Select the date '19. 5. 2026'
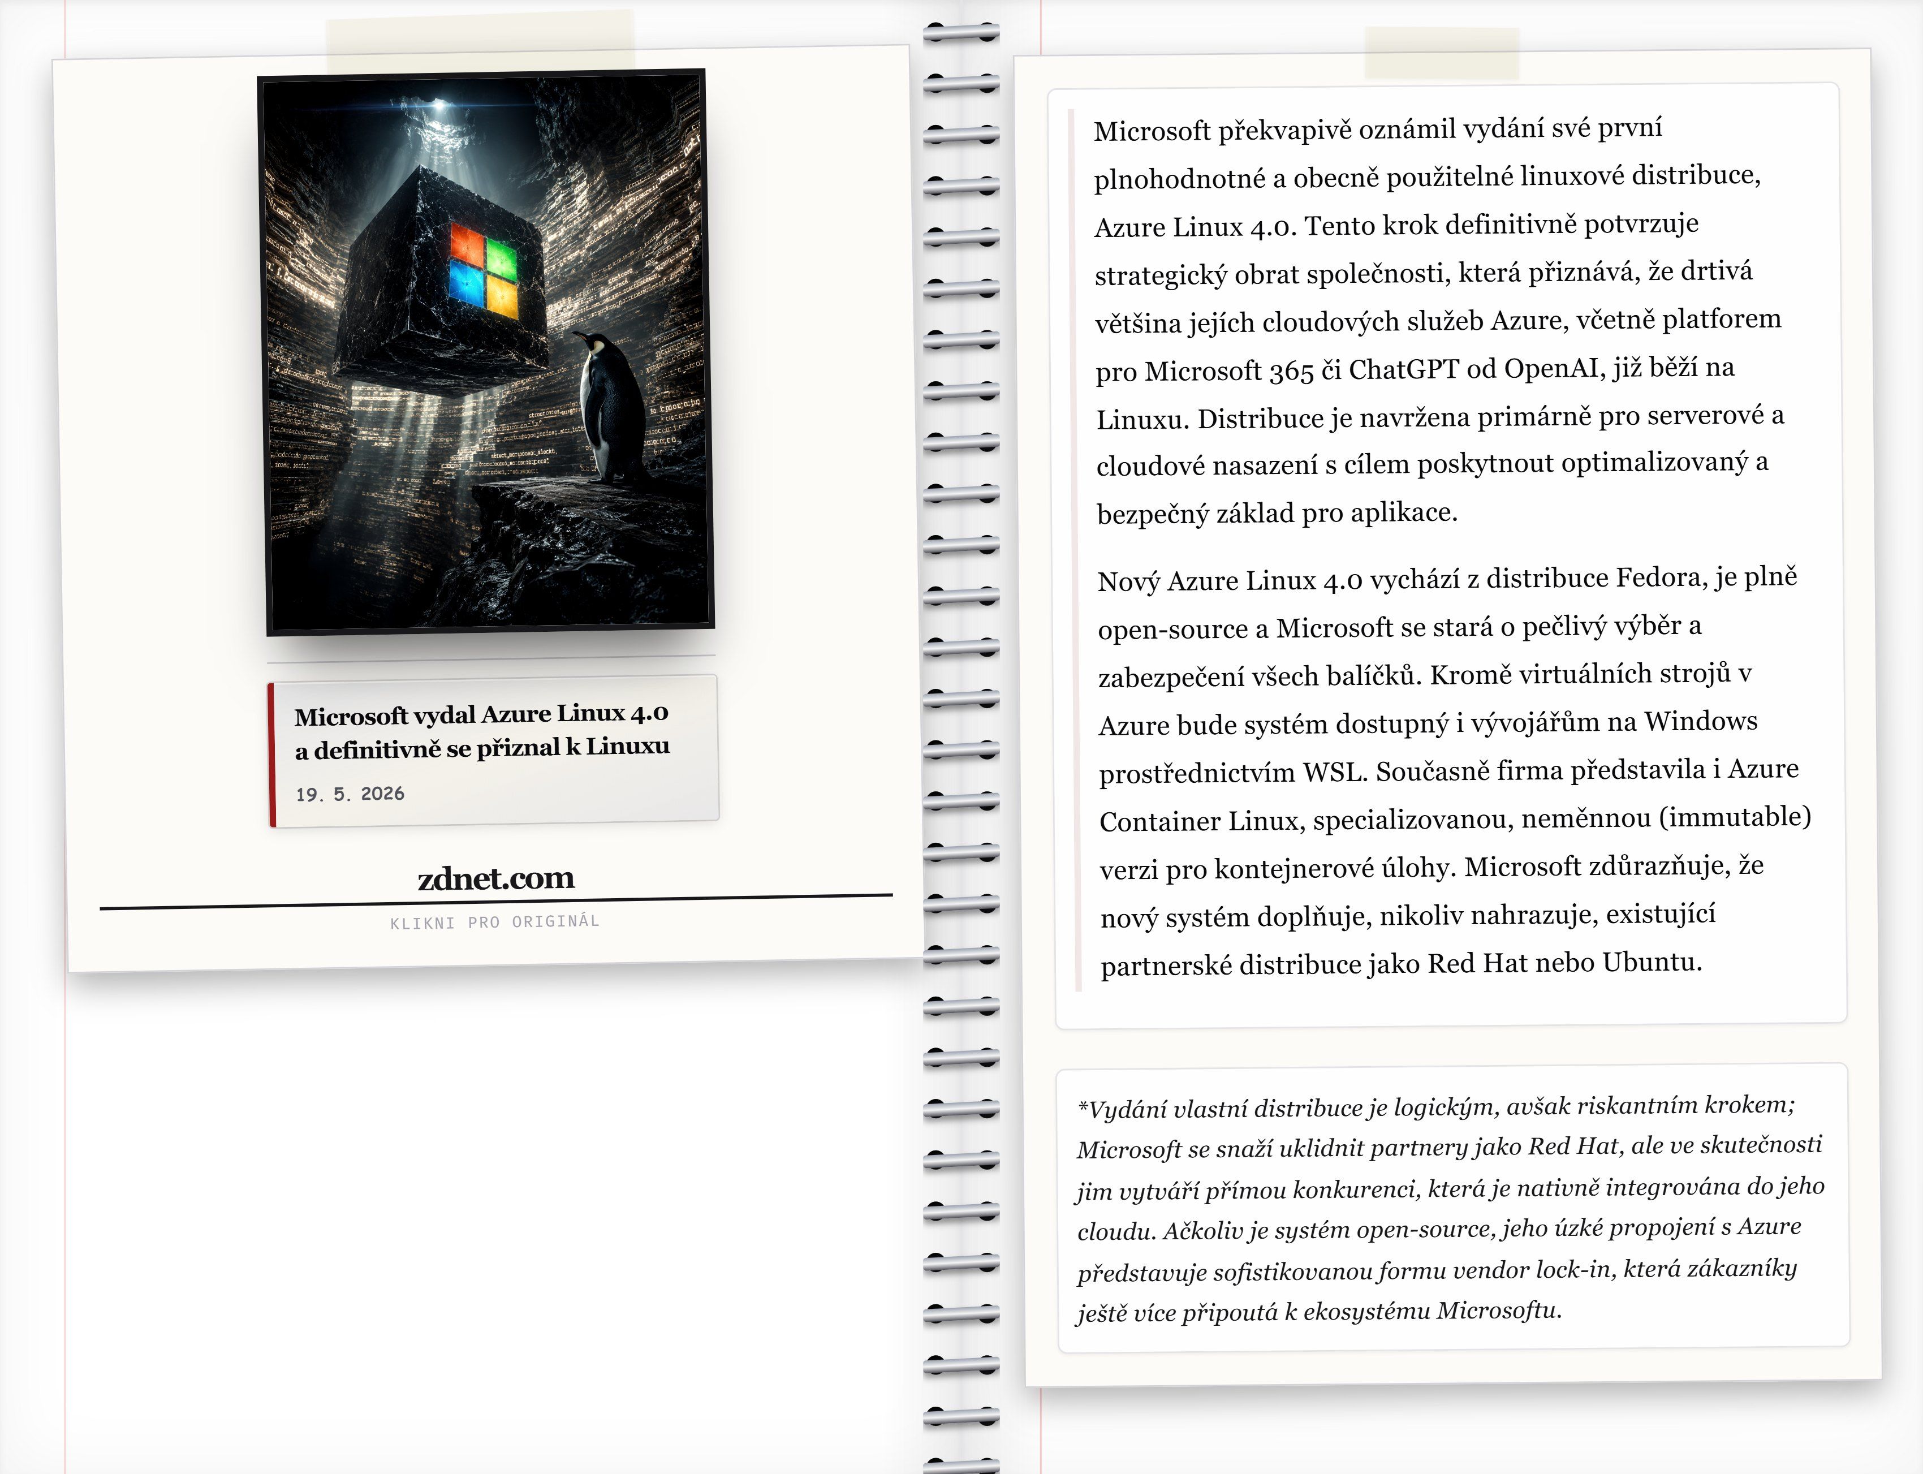 (350, 794)
